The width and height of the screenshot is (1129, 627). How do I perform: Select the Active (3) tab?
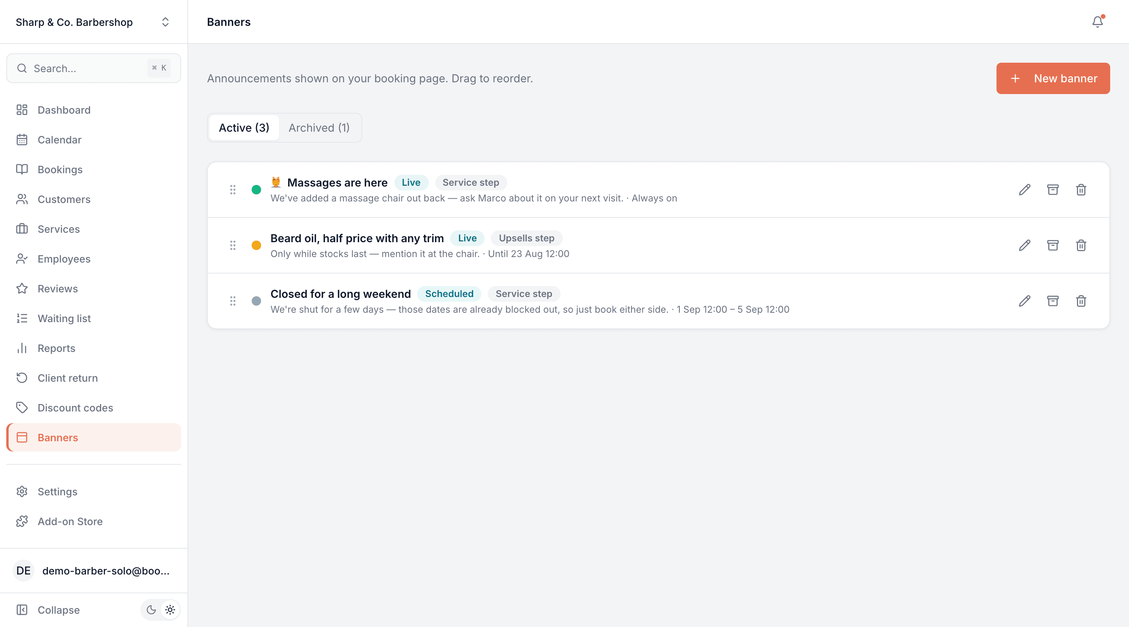(x=244, y=128)
